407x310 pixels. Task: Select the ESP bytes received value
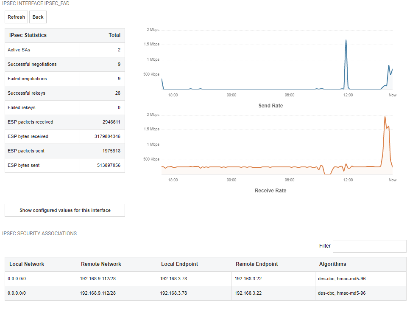pyautogui.click(x=107, y=137)
